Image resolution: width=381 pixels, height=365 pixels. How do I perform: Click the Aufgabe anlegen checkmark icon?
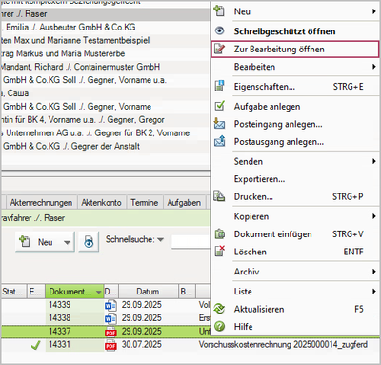coord(219,106)
